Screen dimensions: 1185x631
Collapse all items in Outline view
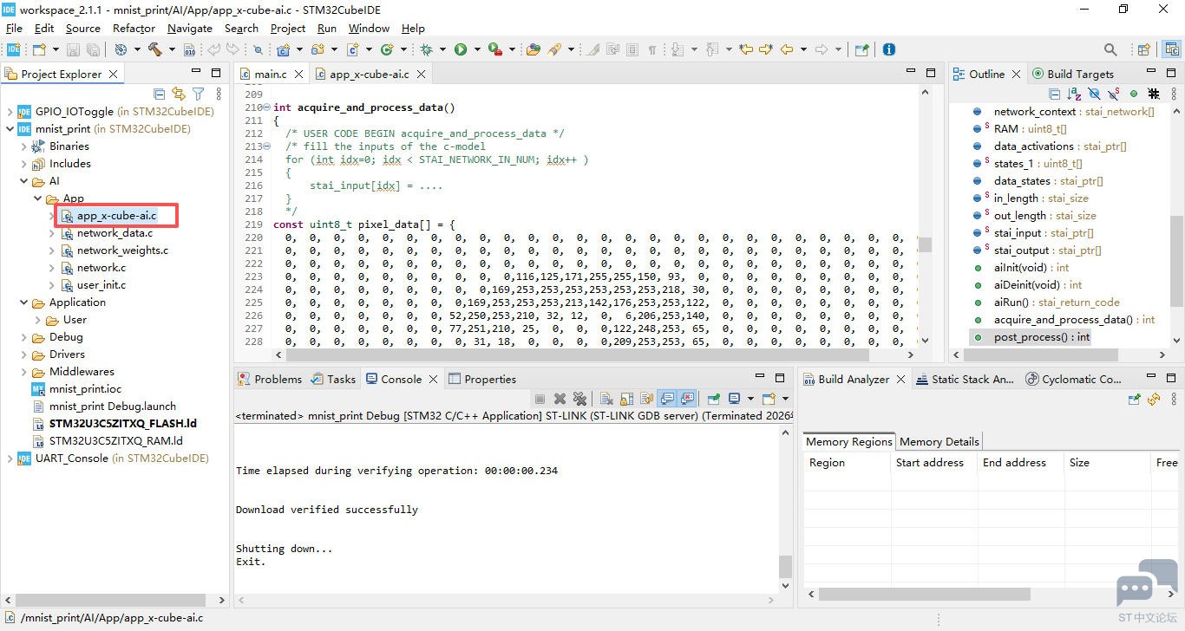coord(1054,94)
